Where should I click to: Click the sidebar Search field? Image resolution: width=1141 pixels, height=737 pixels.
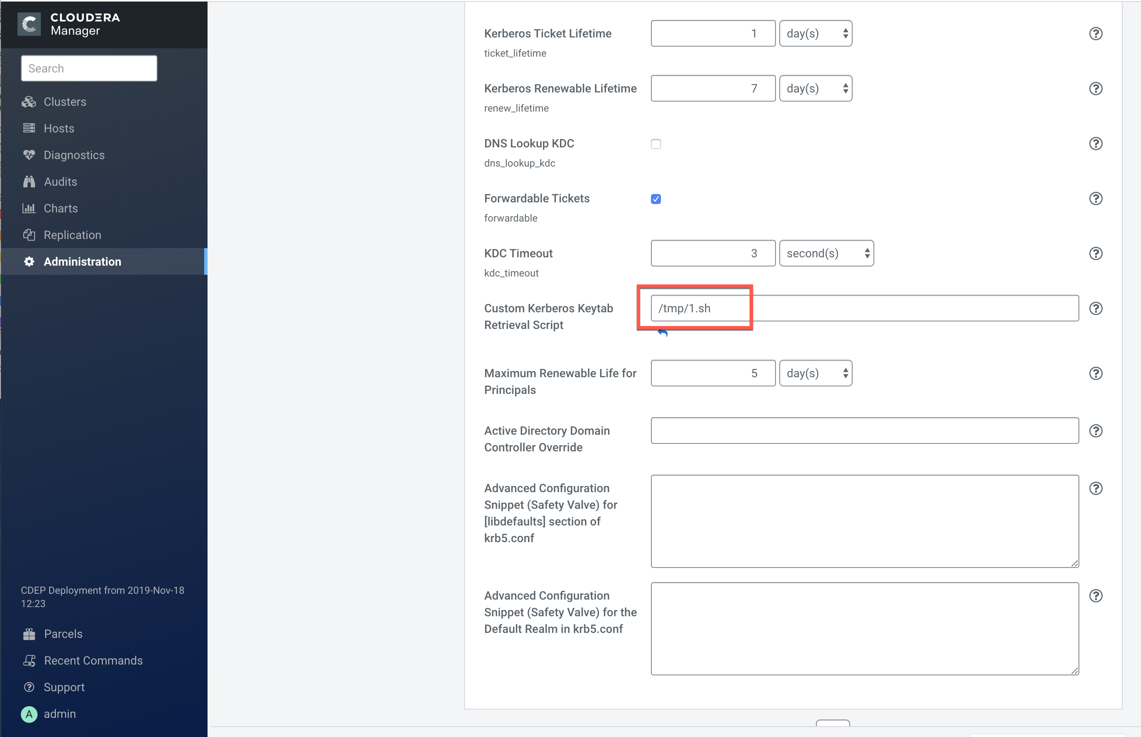[x=89, y=68]
